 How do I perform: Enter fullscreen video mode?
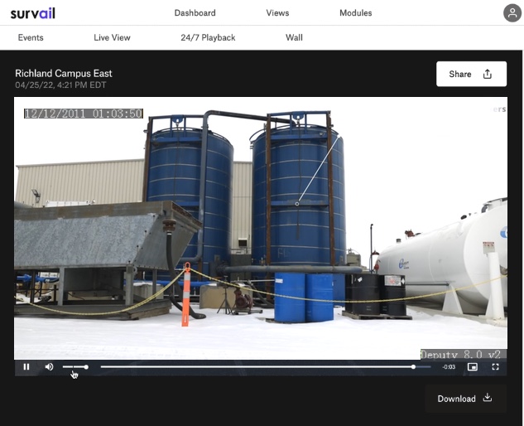pyautogui.click(x=496, y=366)
